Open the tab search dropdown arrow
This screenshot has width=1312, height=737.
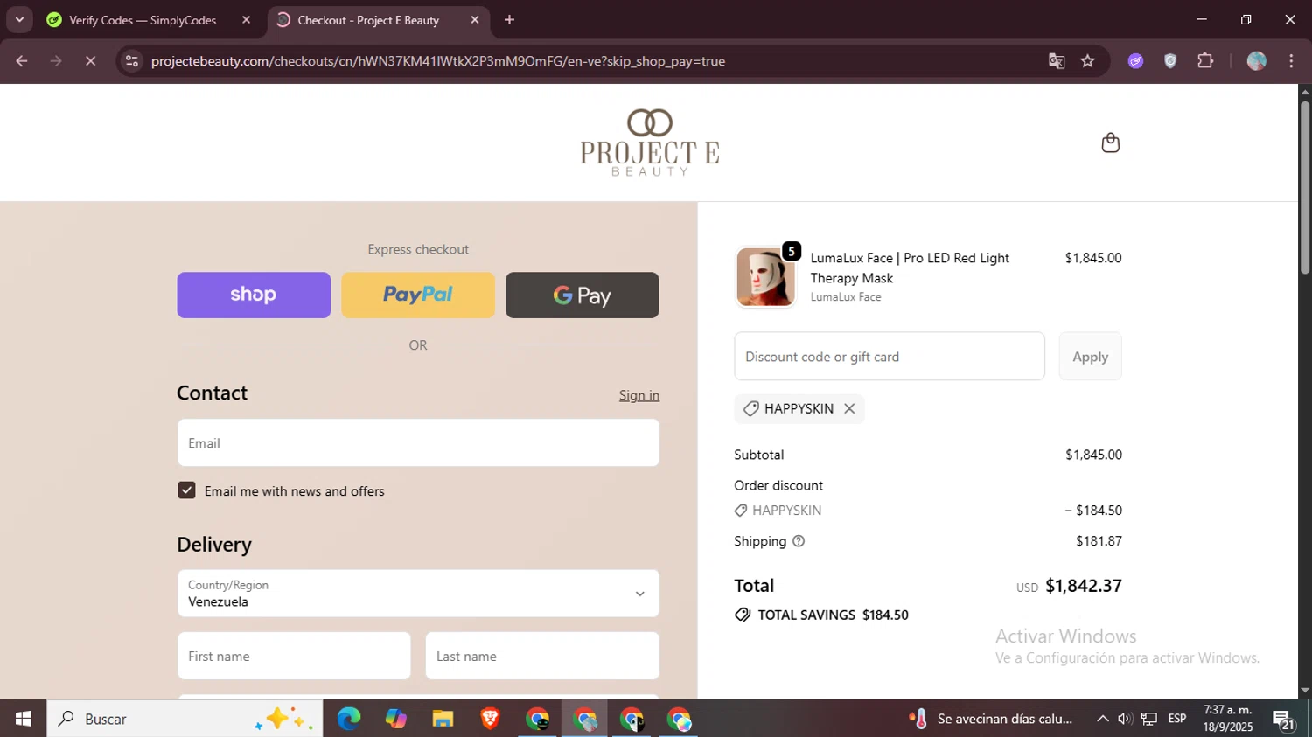pos(19,20)
